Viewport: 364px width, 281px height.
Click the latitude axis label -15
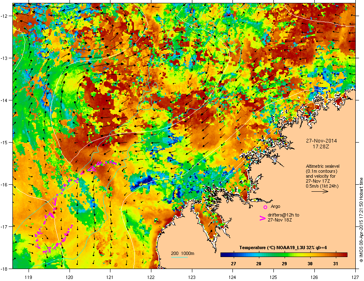coord(4,142)
